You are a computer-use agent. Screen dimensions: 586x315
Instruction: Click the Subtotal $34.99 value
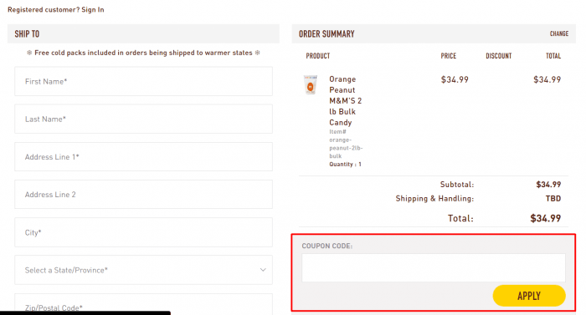pyautogui.click(x=548, y=185)
